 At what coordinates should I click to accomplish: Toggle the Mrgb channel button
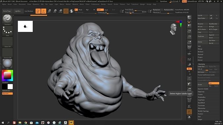coord(80,10)
